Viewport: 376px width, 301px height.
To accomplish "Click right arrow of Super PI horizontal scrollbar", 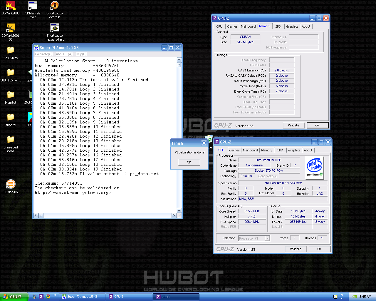I will coord(174,215).
